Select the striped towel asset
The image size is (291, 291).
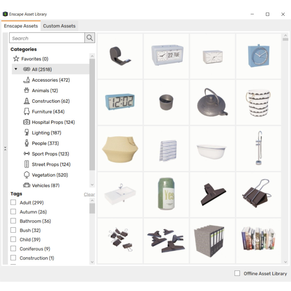pyautogui.click(x=166, y=148)
